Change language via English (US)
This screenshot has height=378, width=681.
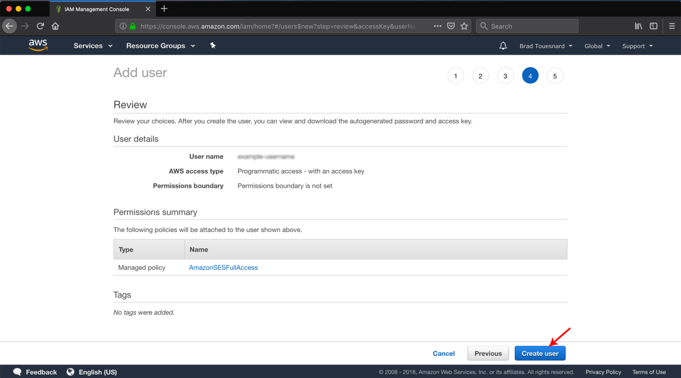[98, 372]
